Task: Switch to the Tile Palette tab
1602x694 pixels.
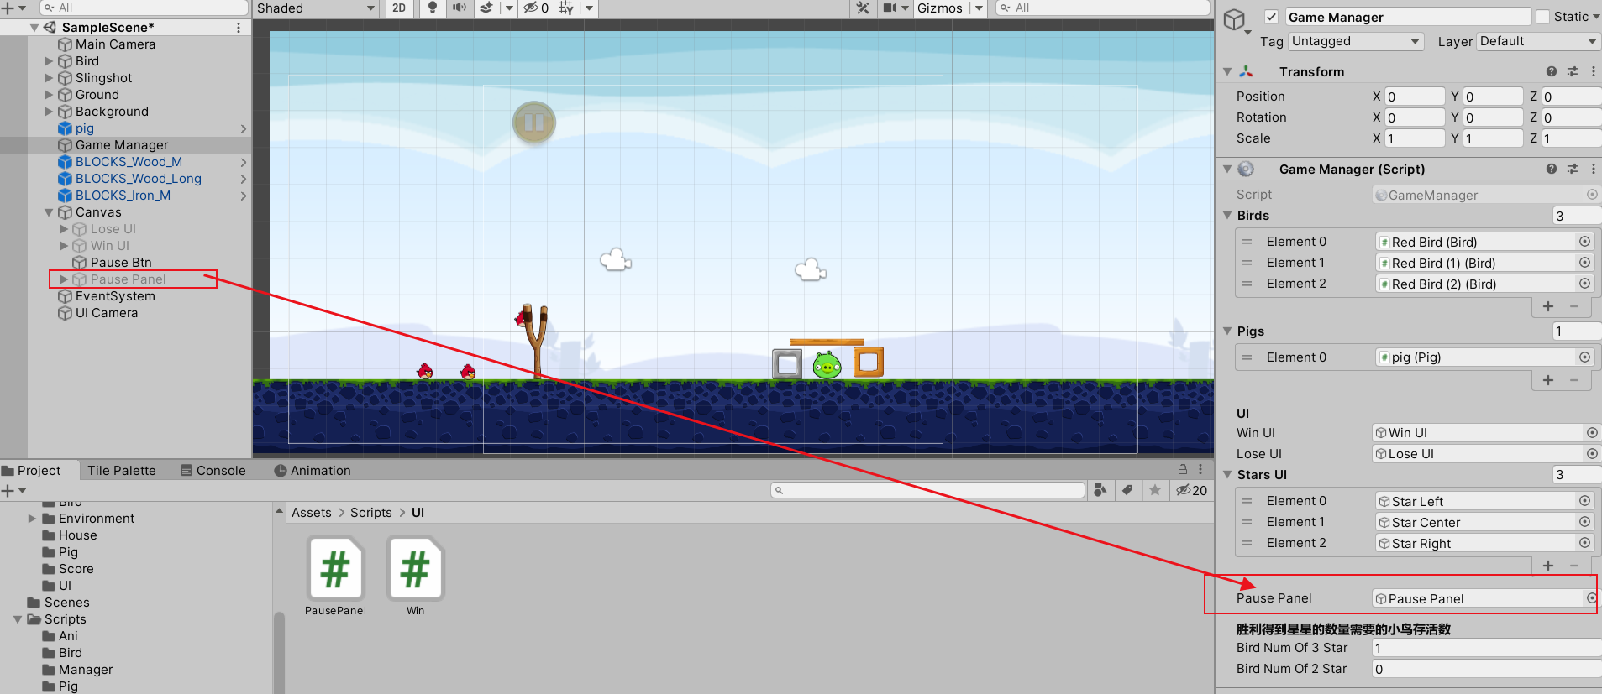Action: coord(122,471)
